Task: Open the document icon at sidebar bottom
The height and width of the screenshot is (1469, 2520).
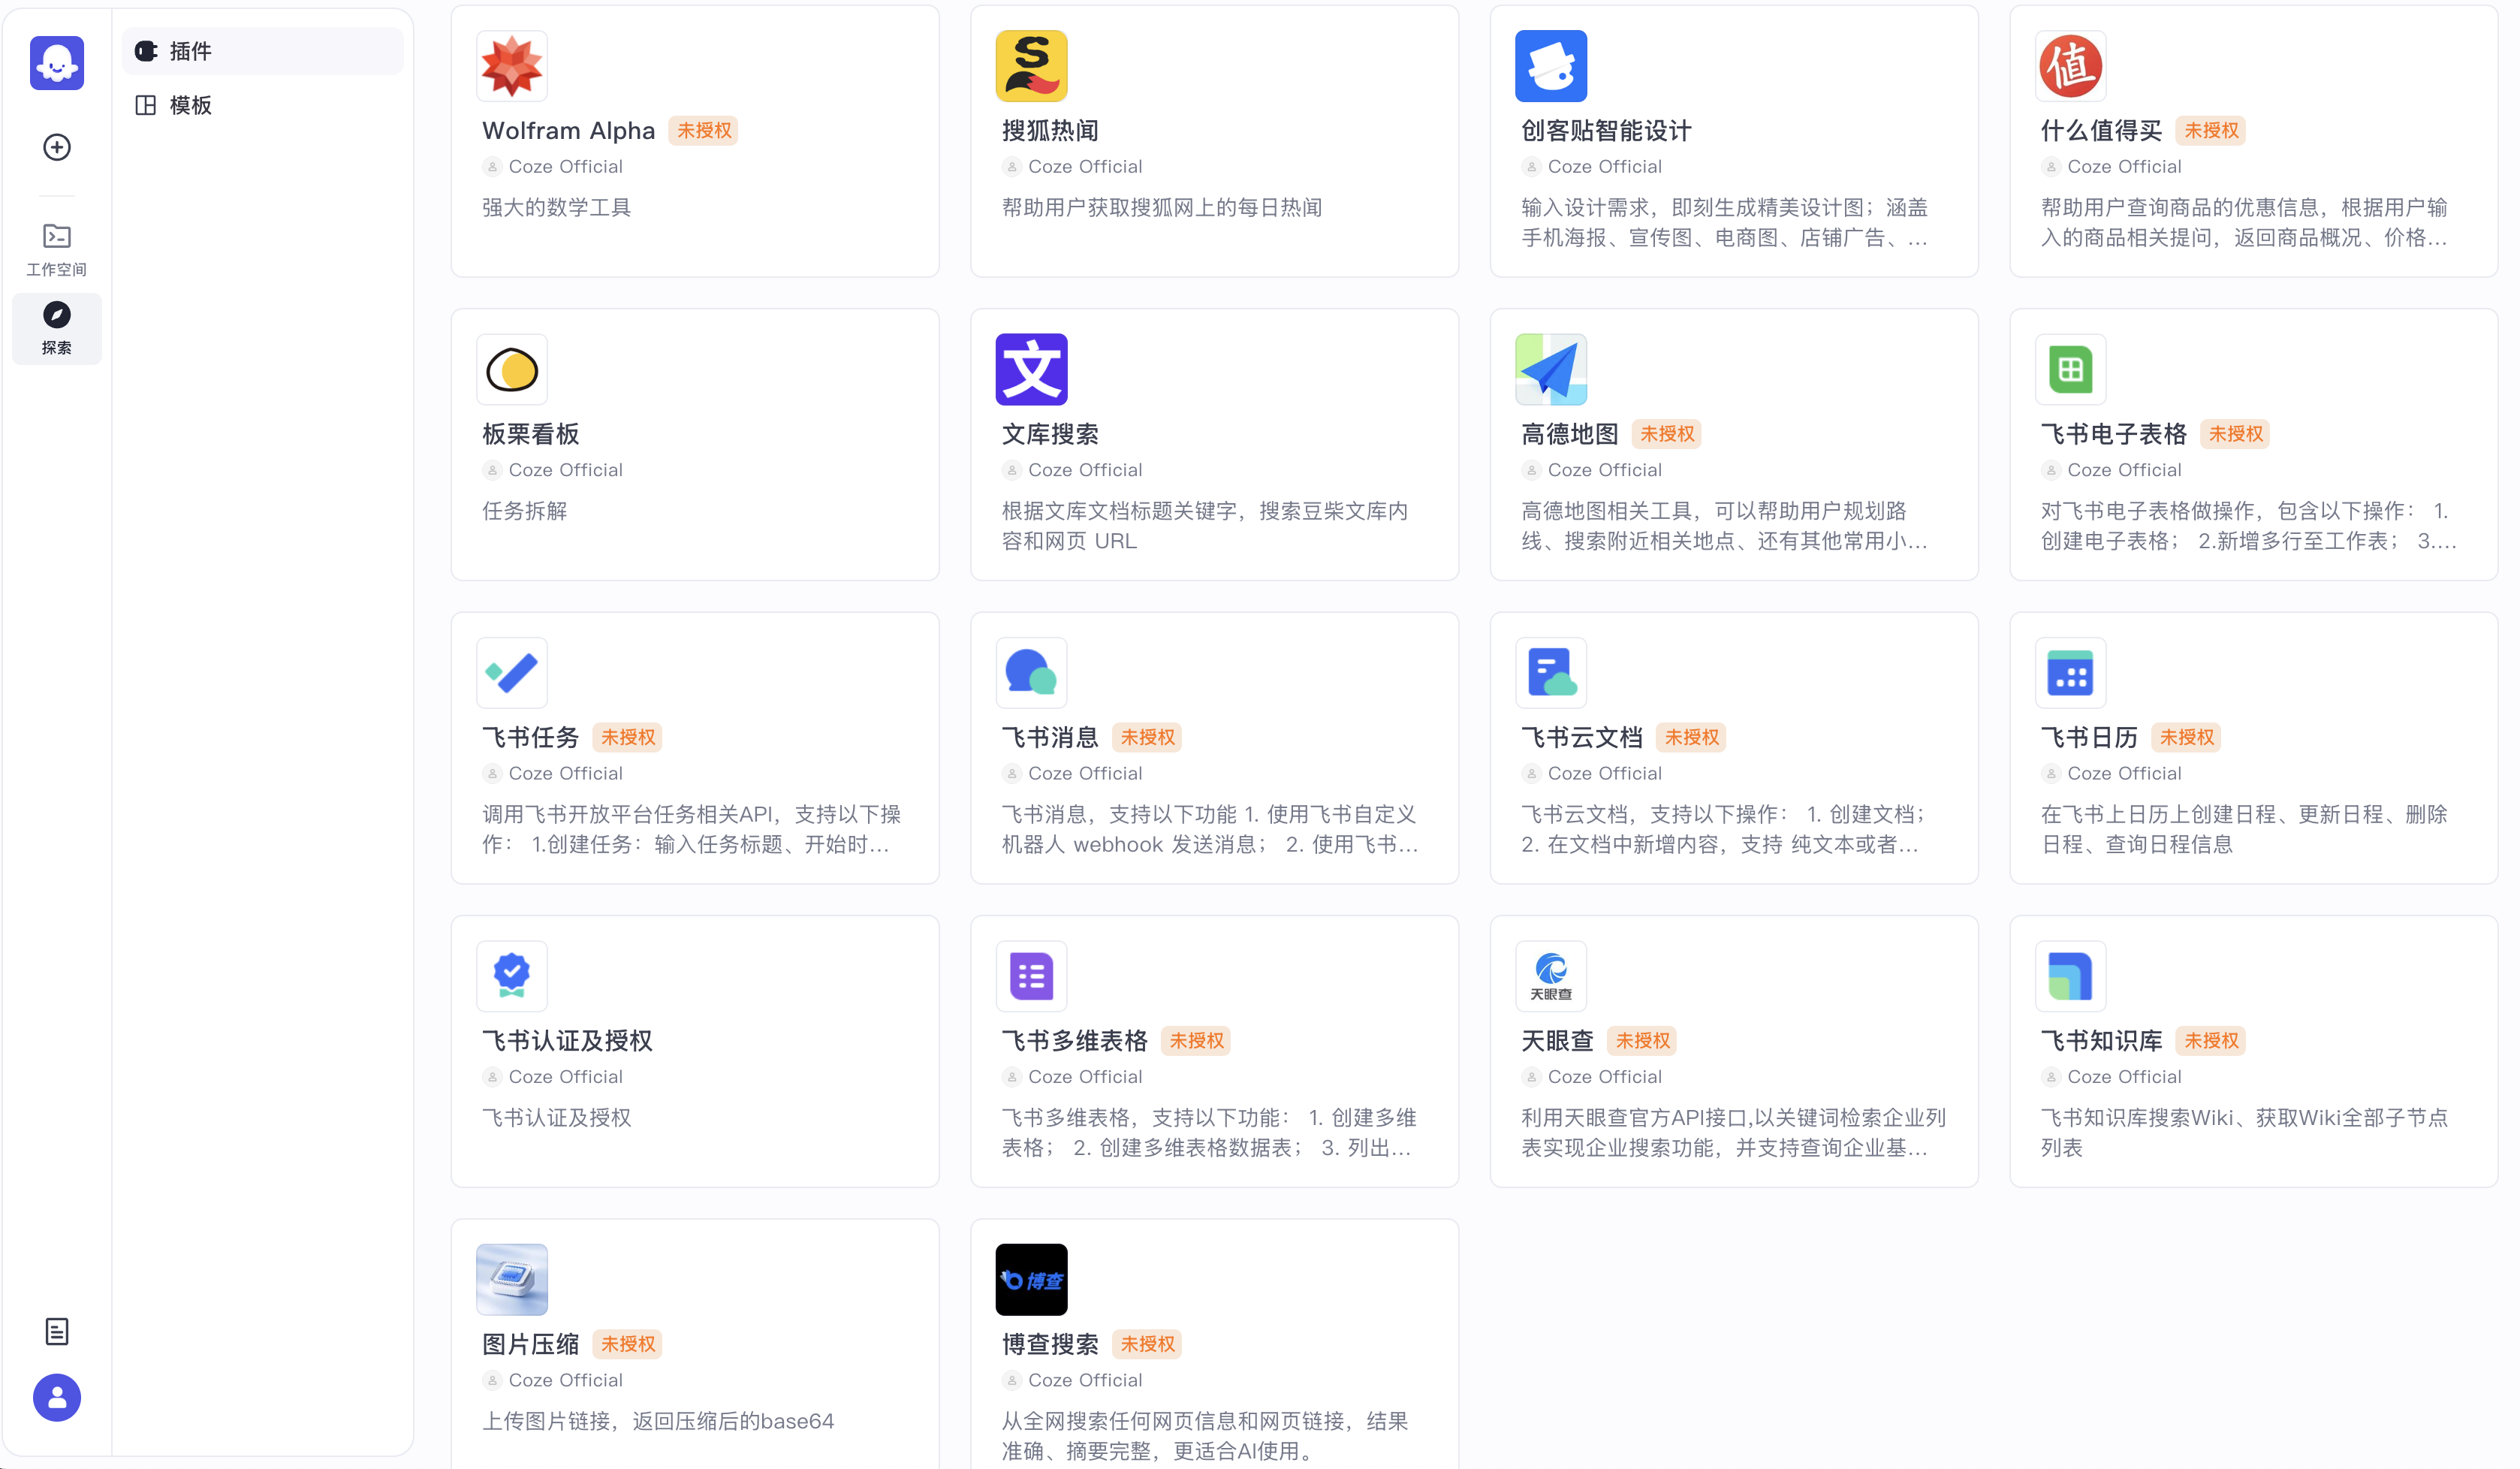Action: [x=57, y=1332]
